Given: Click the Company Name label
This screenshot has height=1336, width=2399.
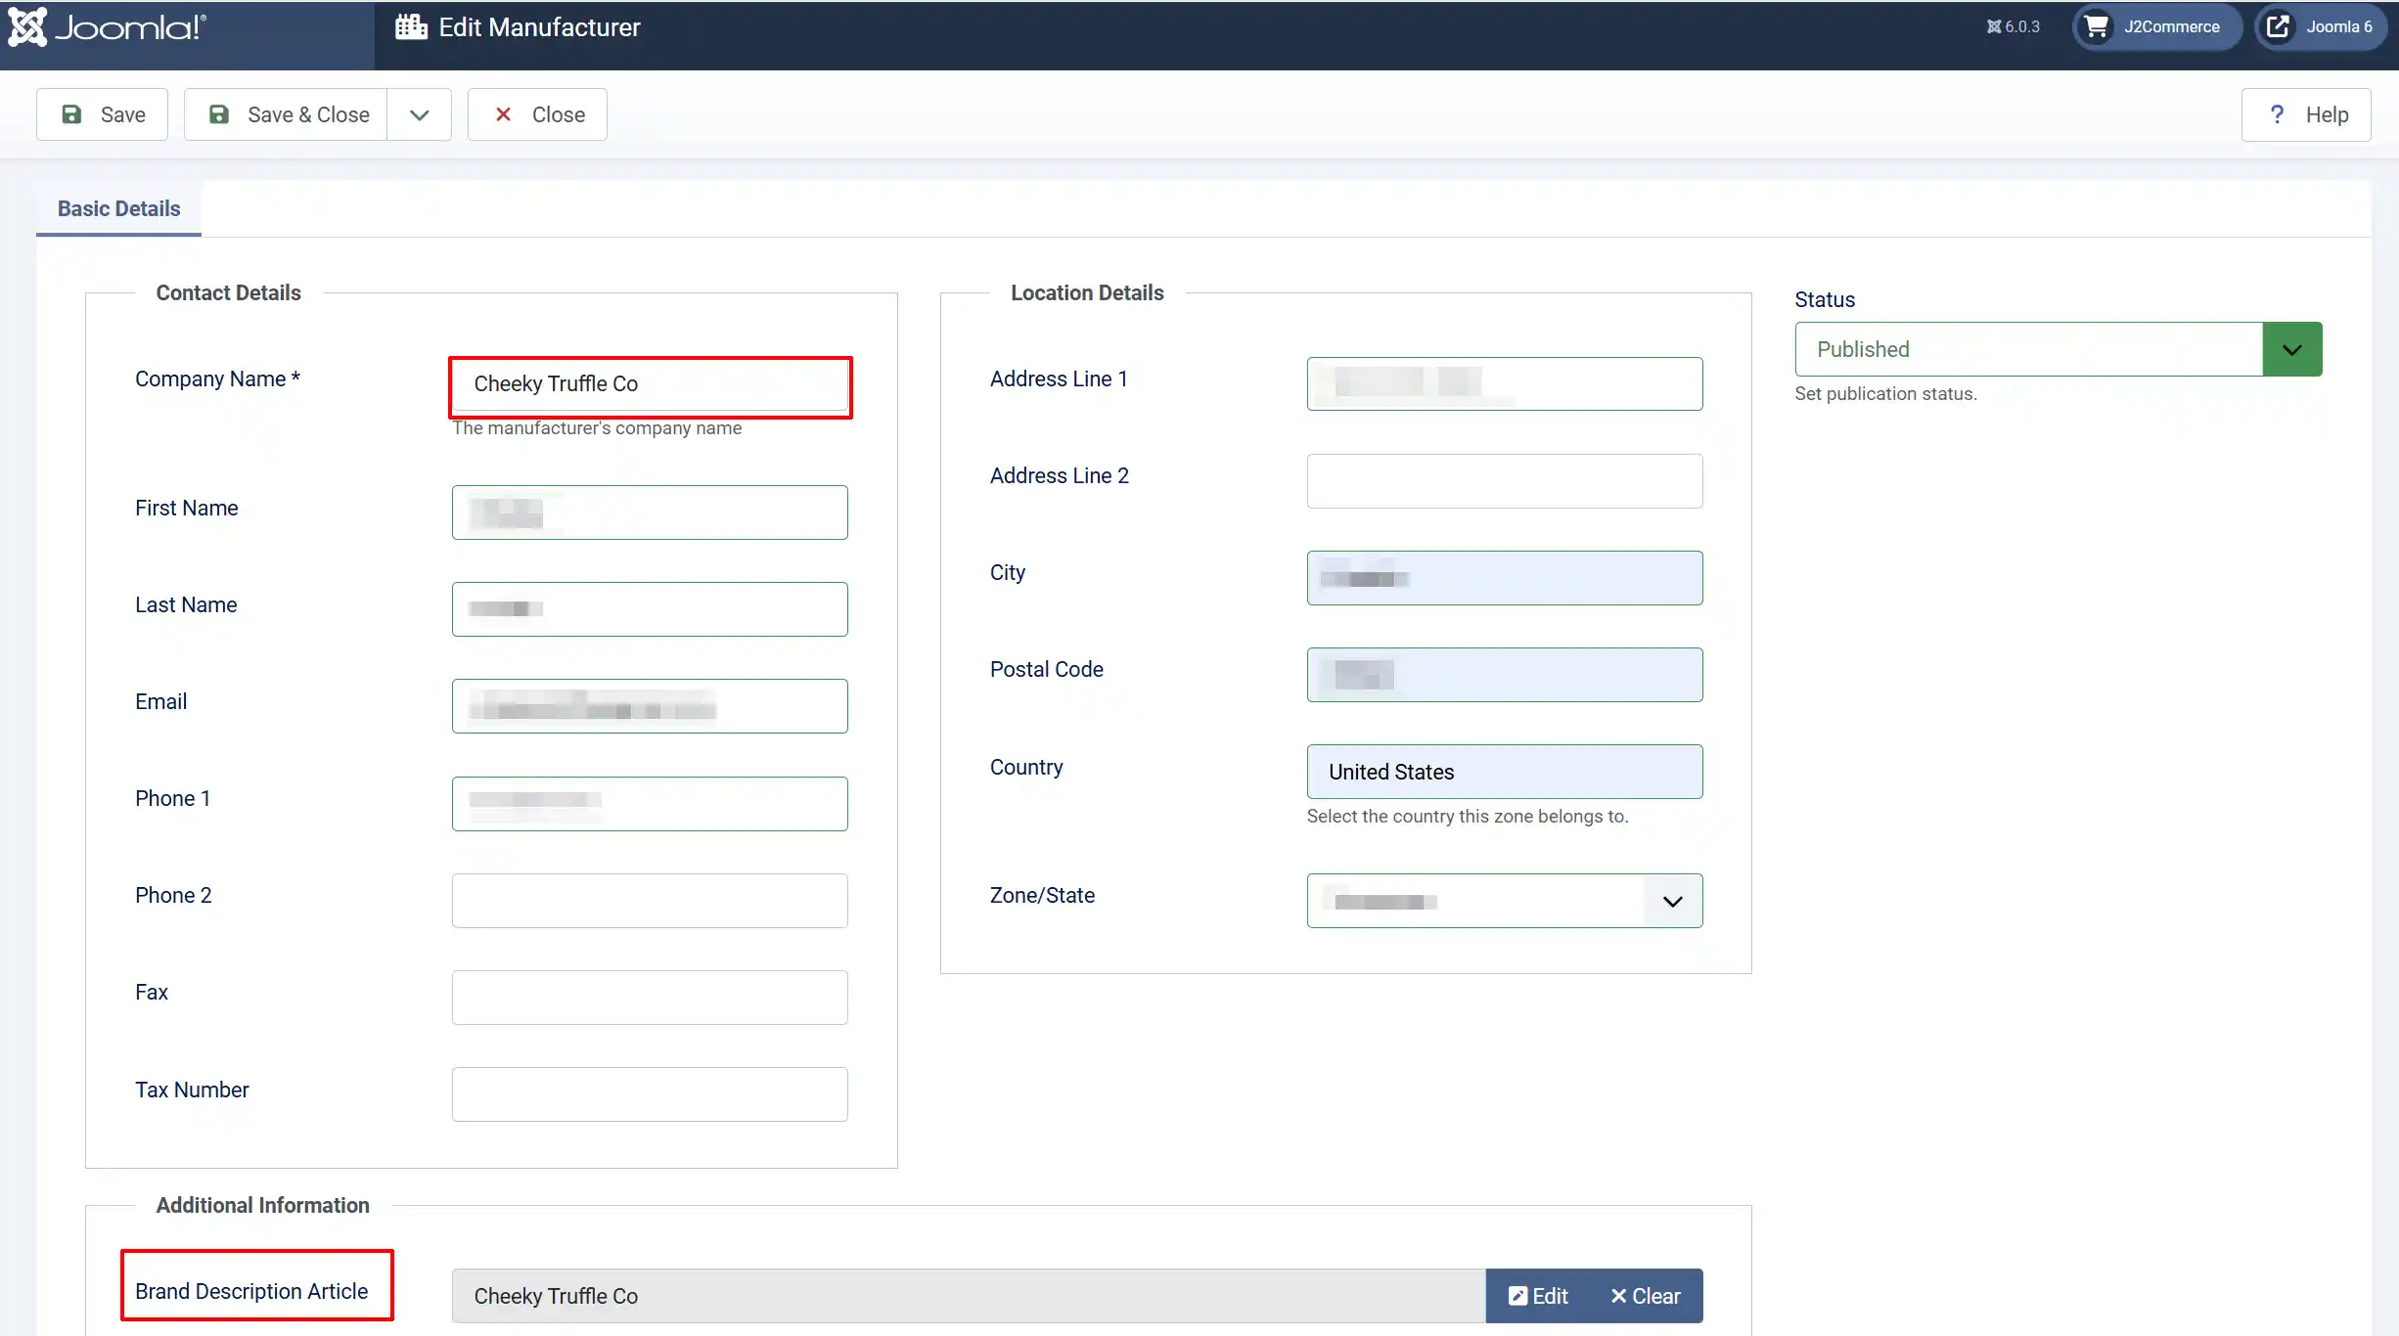Looking at the screenshot, I should 217,379.
